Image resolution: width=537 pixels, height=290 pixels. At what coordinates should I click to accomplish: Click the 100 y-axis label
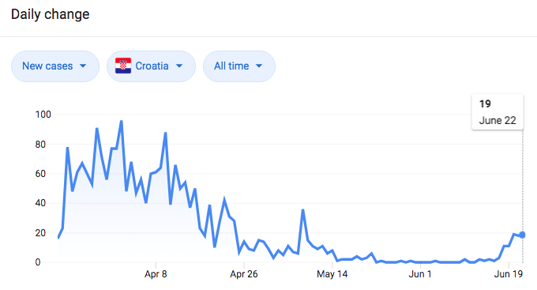tap(43, 115)
